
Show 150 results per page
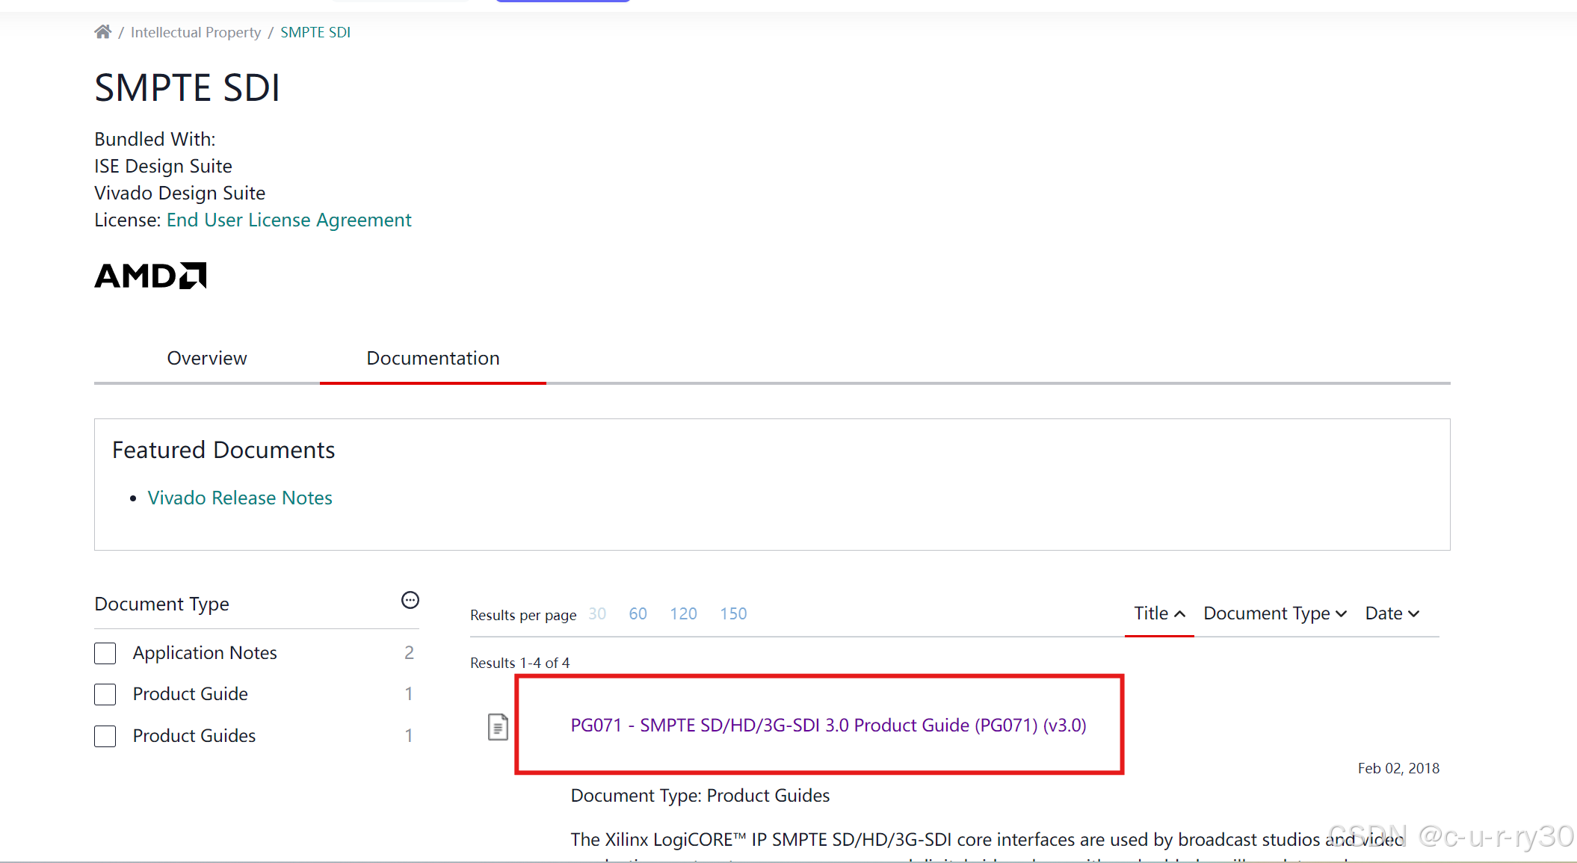[x=733, y=613]
